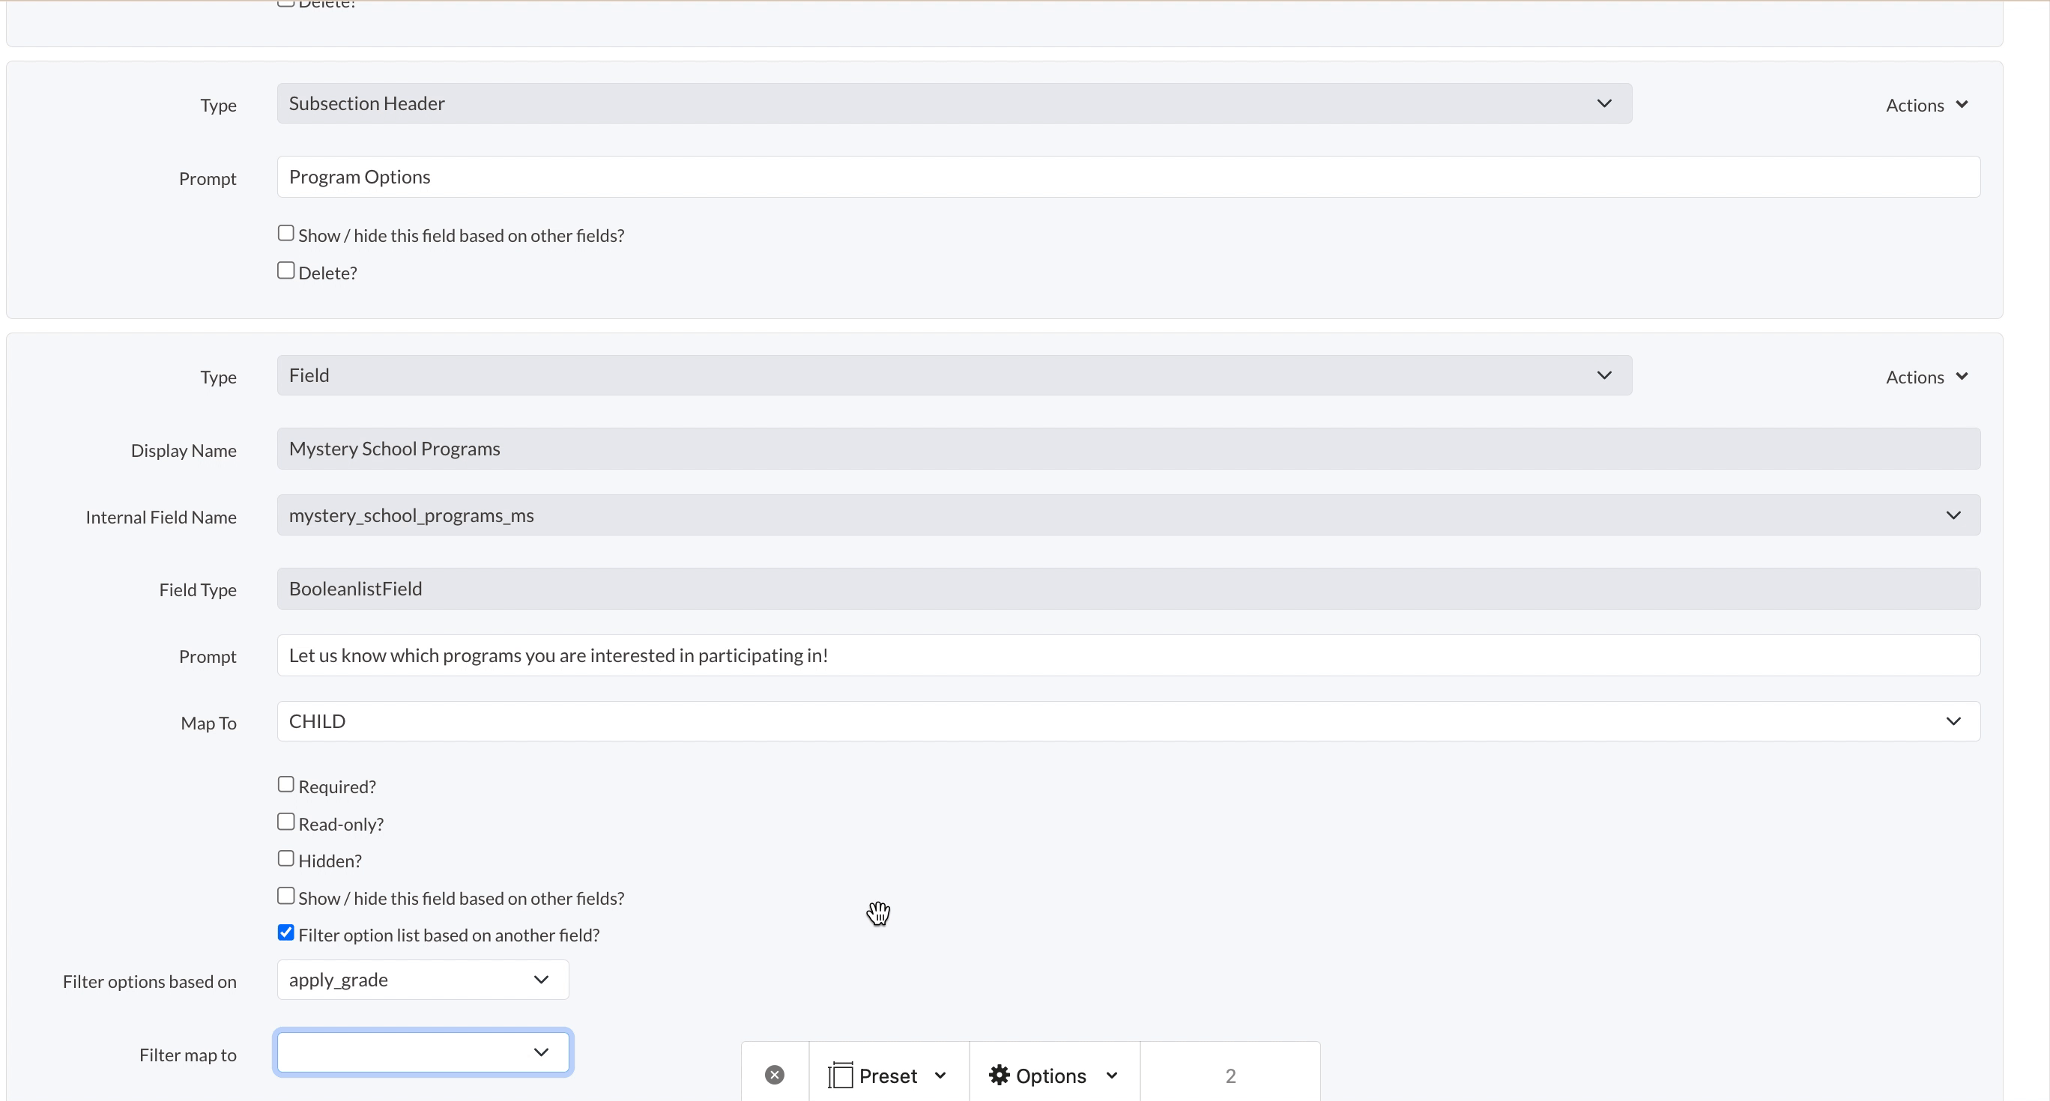Expand the Preset dropdown chevron
The width and height of the screenshot is (2050, 1101).
940,1076
